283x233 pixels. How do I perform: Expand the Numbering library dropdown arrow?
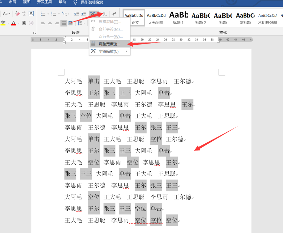[x=59, y=14]
